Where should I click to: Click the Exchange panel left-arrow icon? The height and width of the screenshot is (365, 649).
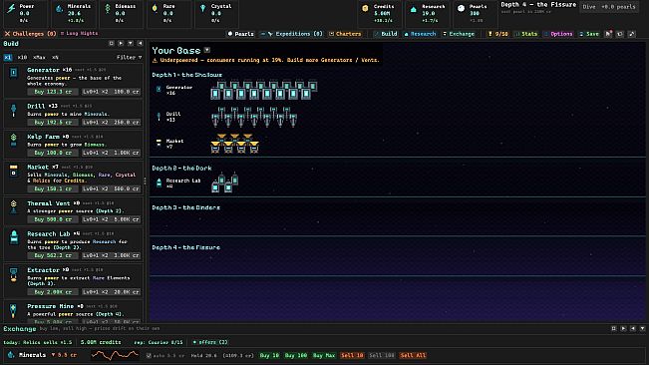[x=633, y=328]
